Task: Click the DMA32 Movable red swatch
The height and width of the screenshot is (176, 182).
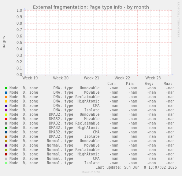Action: 6,119
